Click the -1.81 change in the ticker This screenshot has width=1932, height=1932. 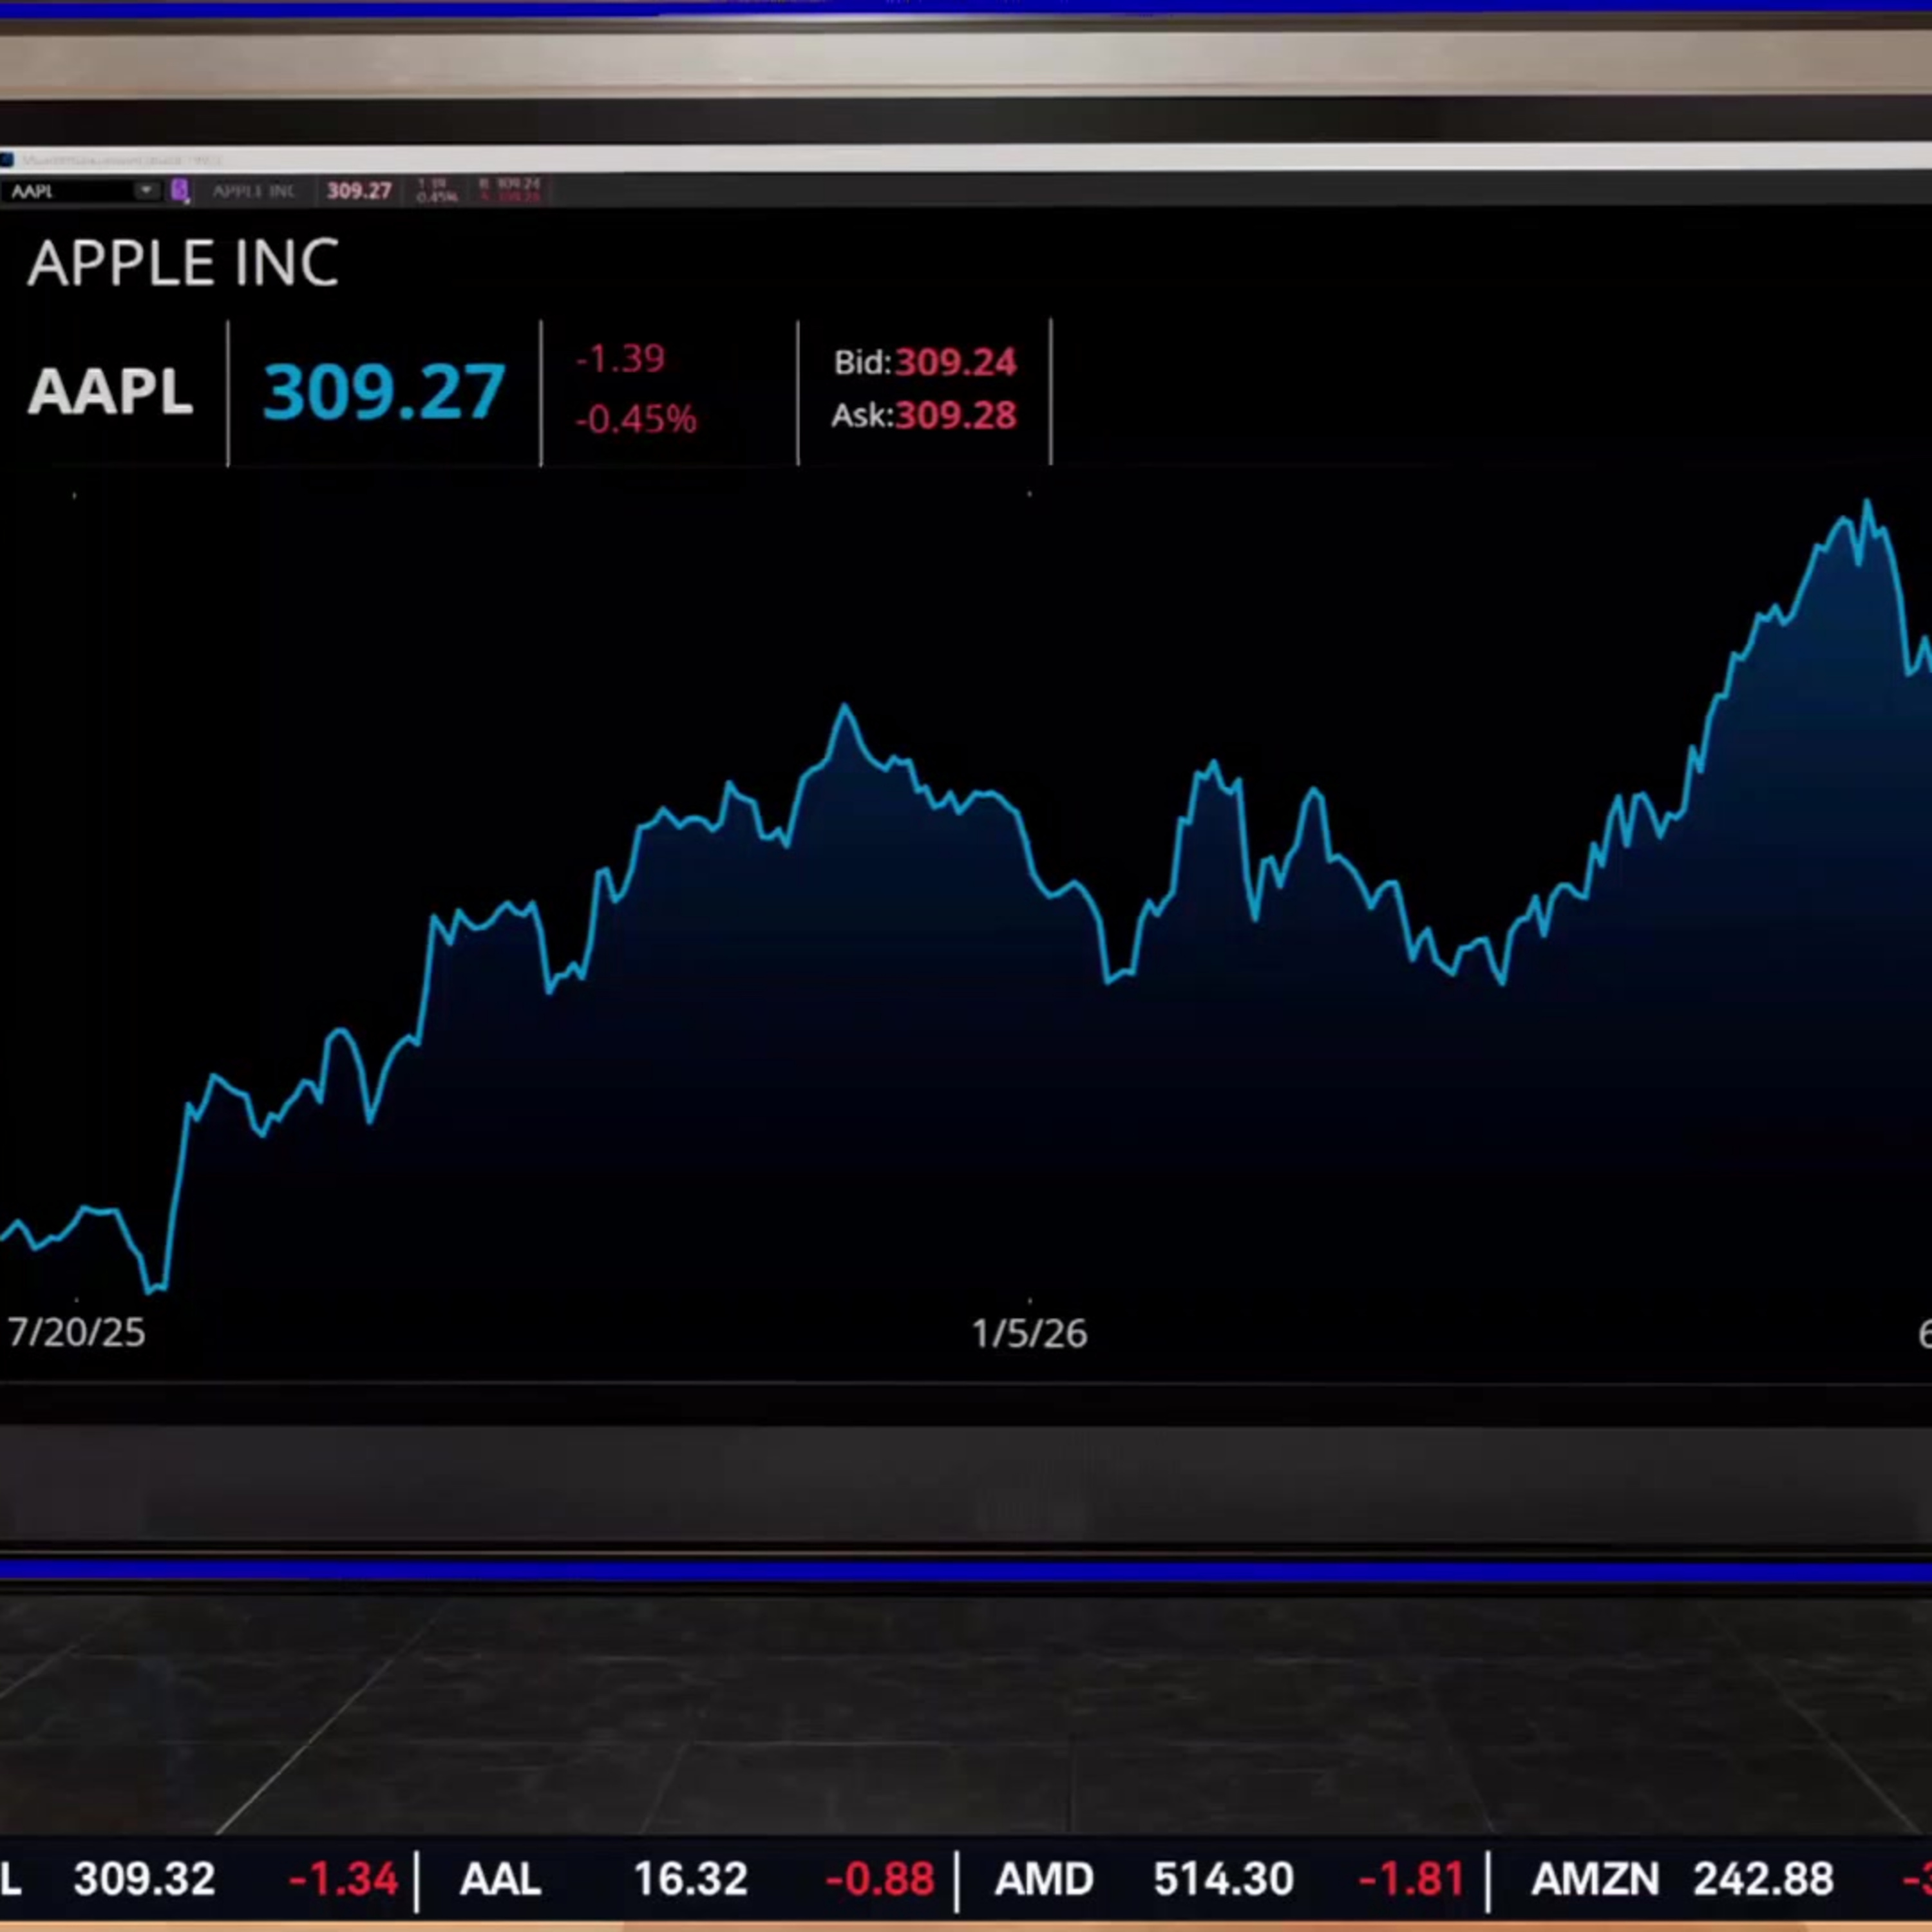1412,1879
